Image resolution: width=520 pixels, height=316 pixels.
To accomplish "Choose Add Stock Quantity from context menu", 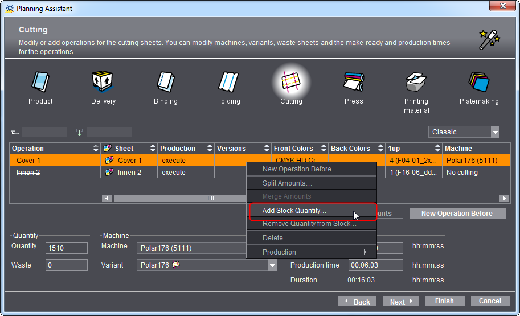I will 294,211.
